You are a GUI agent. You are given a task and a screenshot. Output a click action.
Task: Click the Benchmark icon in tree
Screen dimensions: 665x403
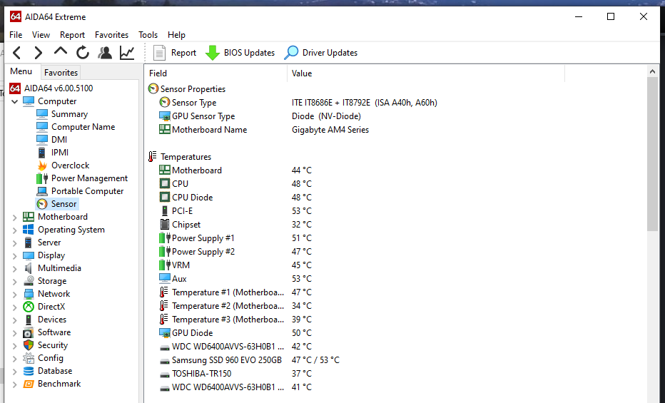coord(29,384)
